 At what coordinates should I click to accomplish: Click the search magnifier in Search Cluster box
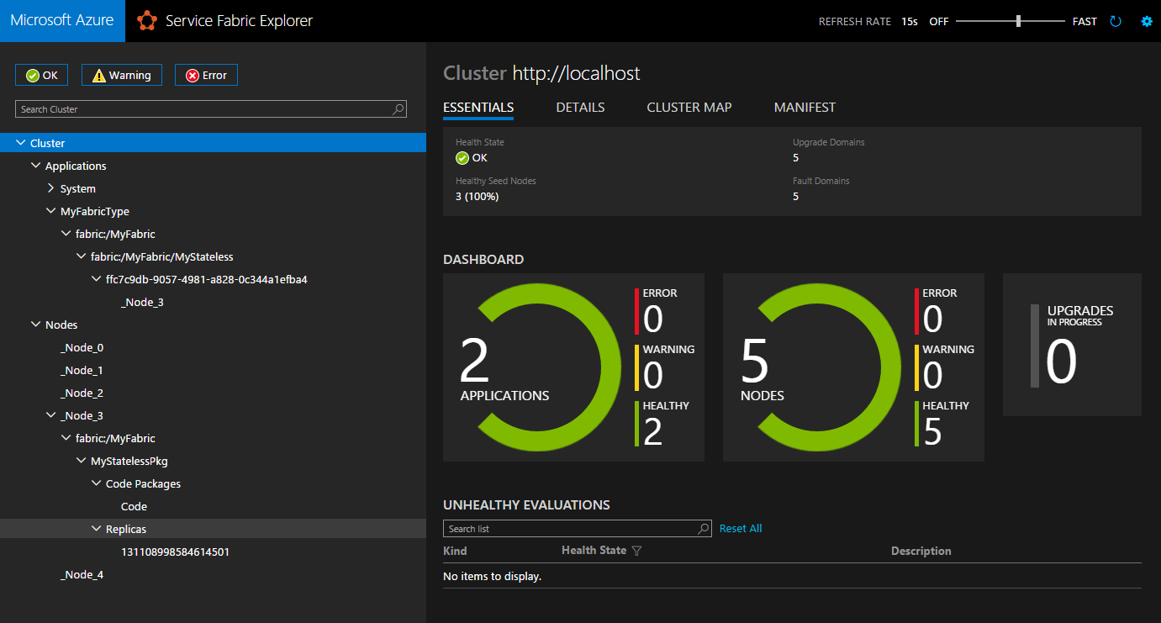pos(398,109)
